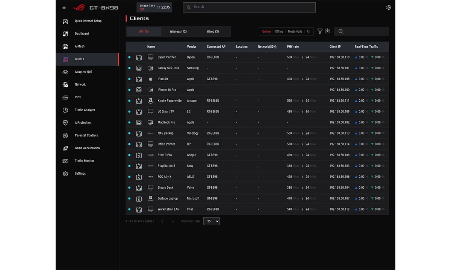Click the AiProtection shield icon
The image size is (451, 270).
click(x=65, y=123)
